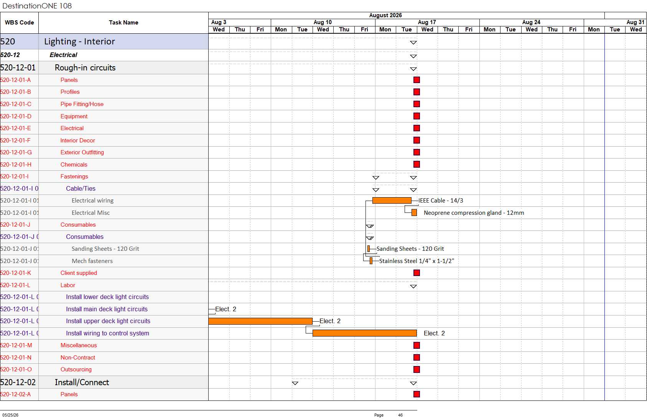
Task: Select the Sanding Sheets - 120 Grit task name
Action: (105, 249)
